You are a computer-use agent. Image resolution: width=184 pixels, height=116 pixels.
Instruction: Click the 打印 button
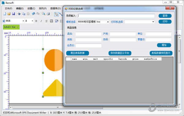pos(165,21)
